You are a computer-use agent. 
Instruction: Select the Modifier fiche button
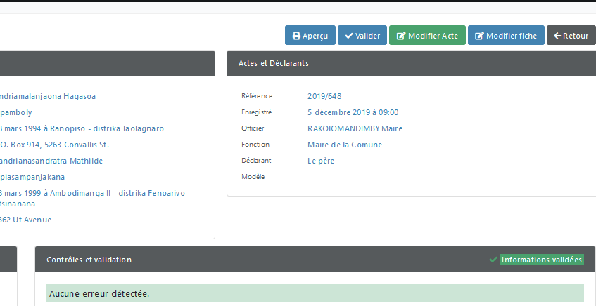(x=506, y=35)
